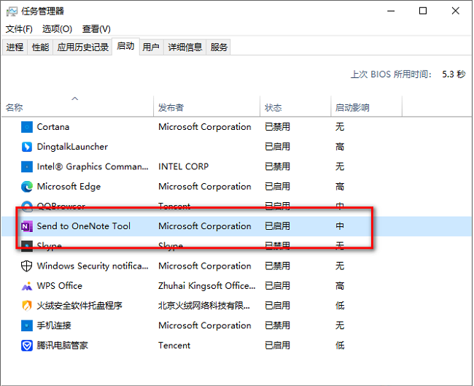Open the 查看(V) menu
This screenshot has height=386, width=474.
96,29
